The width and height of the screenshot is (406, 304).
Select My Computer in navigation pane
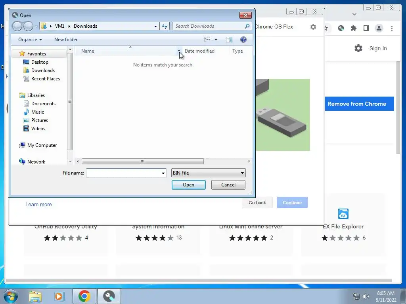tap(42, 145)
